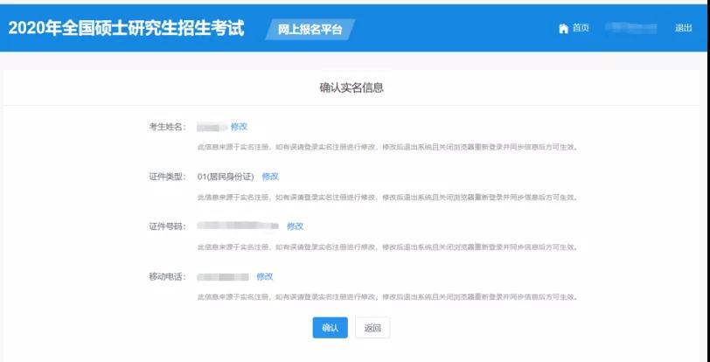Click 修改 next to 证件号码
Image resolution: width=710 pixels, height=362 pixels.
coord(296,226)
